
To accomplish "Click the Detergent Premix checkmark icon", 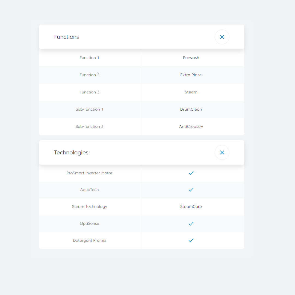I will [x=191, y=240].
